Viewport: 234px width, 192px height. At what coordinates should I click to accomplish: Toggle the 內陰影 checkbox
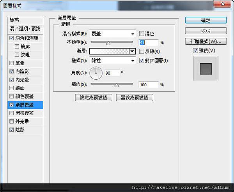click(x=11, y=72)
